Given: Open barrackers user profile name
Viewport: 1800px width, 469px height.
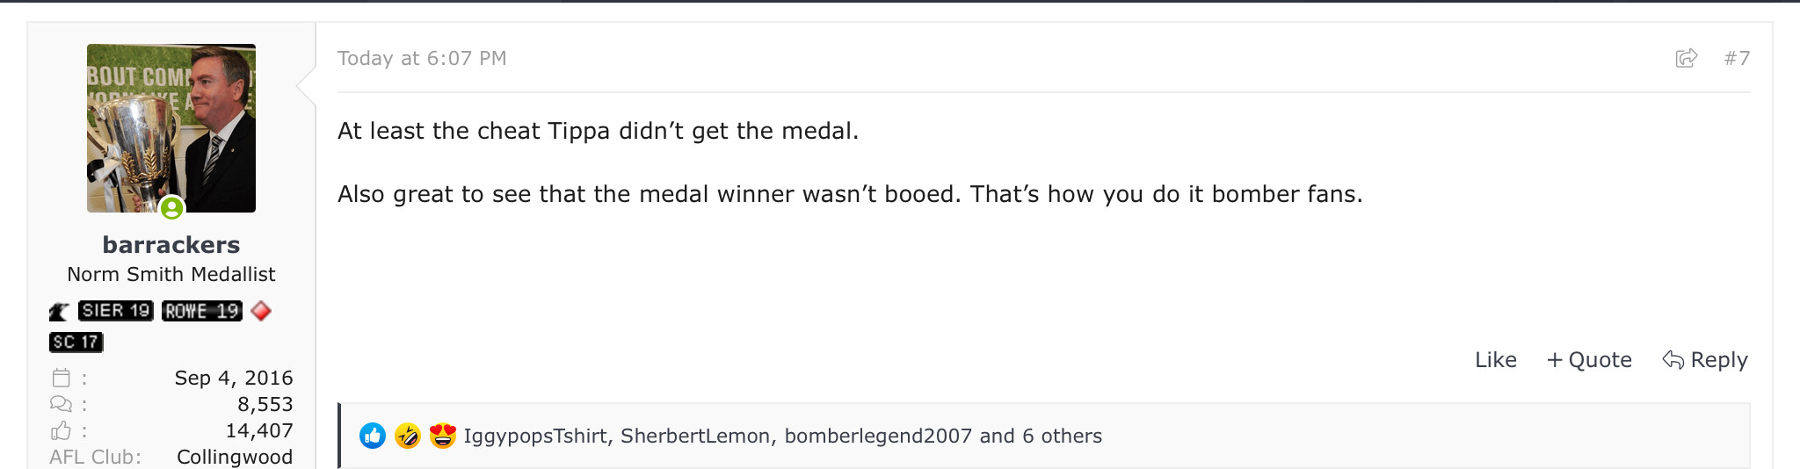Looking at the screenshot, I should (171, 244).
